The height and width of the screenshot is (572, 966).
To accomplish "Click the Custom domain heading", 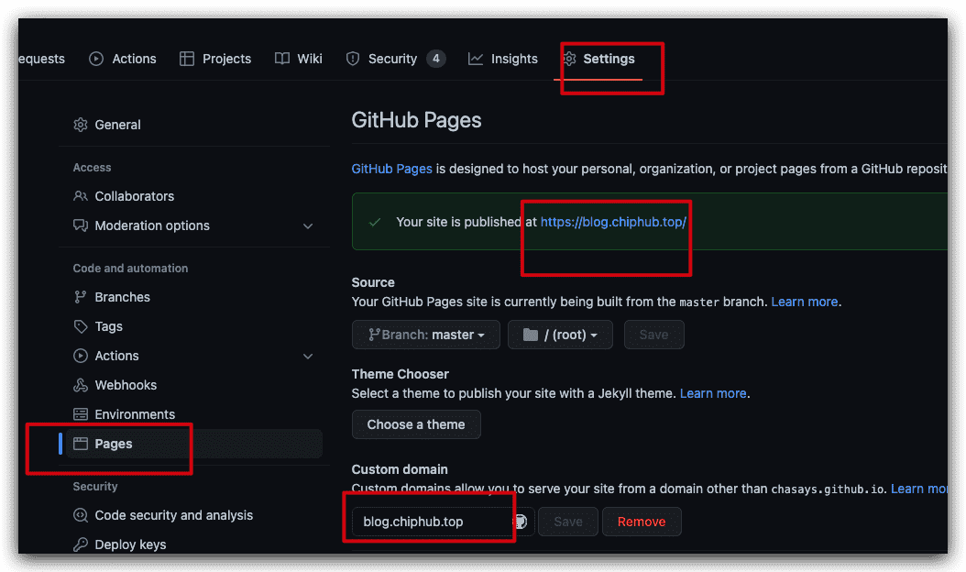I will pos(400,469).
